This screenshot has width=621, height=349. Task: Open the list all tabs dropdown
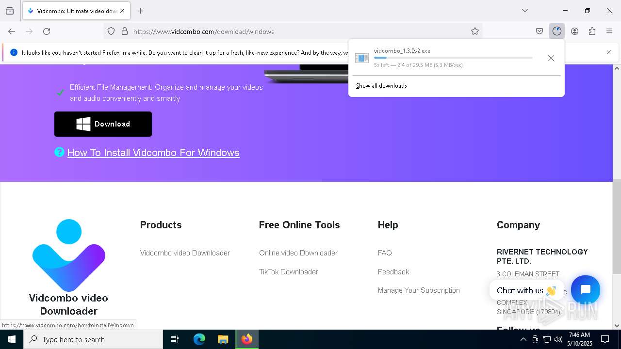point(525,11)
